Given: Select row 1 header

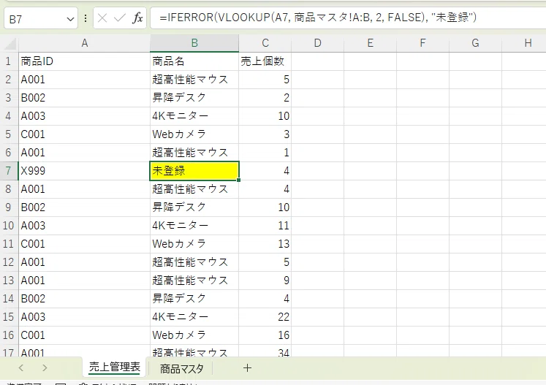Looking at the screenshot, I should click(9, 61).
